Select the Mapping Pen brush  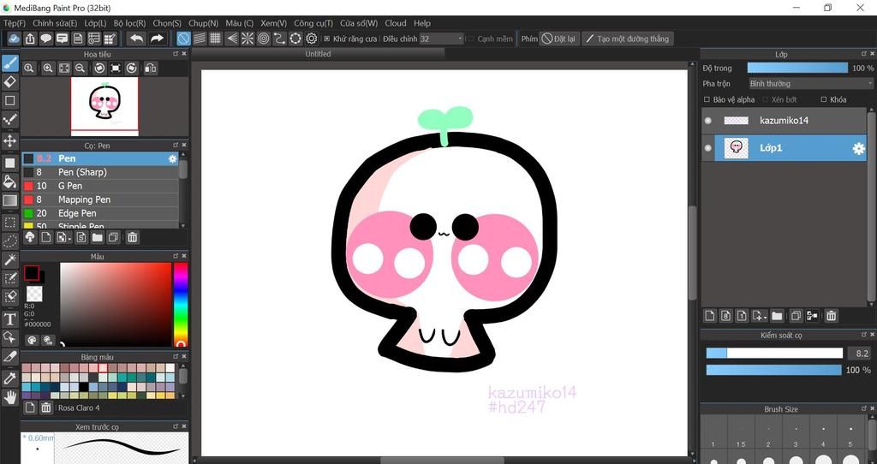point(101,199)
